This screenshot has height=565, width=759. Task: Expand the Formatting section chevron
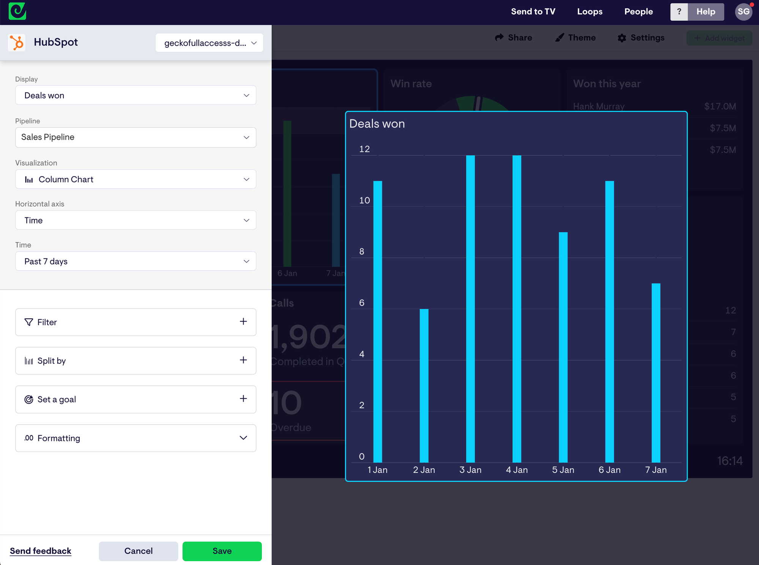point(243,438)
